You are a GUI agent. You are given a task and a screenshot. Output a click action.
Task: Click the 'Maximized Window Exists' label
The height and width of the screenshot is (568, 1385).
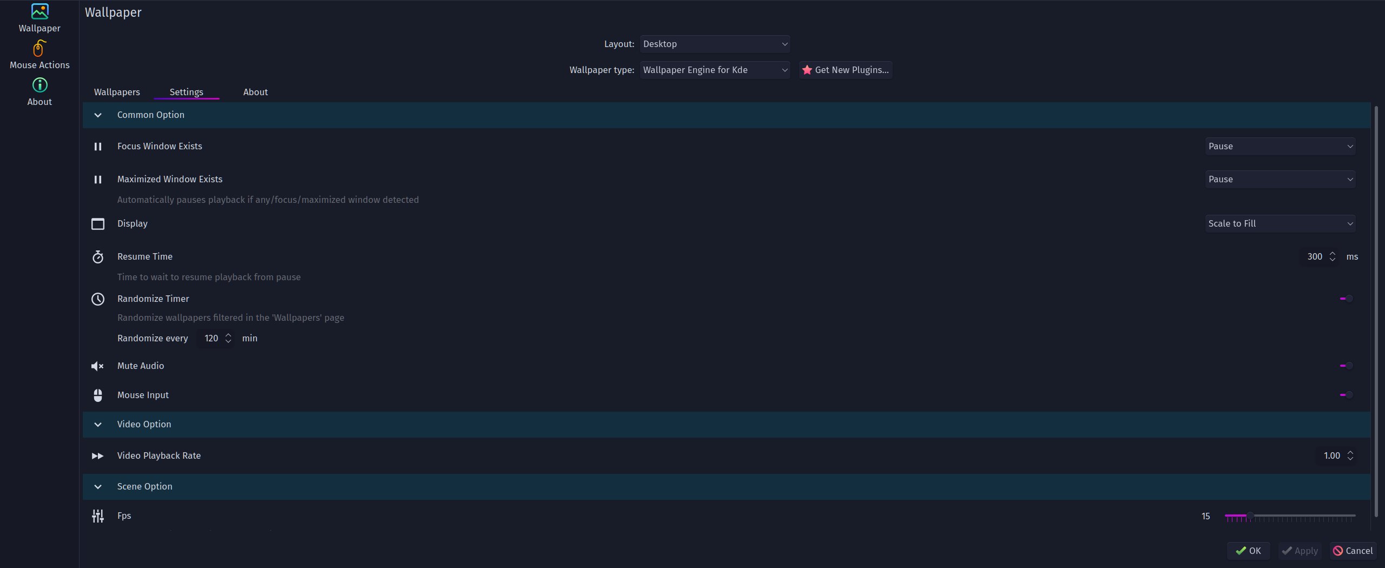click(170, 179)
